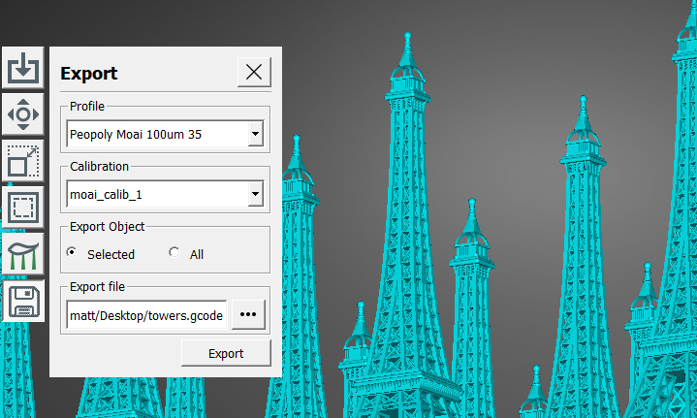Viewport: 697px width, 418px height.
Task: Activate the scale tool icon
Action: pyautogui.click(x=22, y=161)
